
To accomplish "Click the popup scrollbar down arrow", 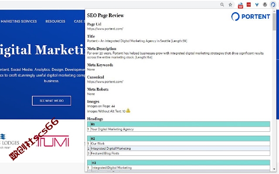I will [274, 169].
